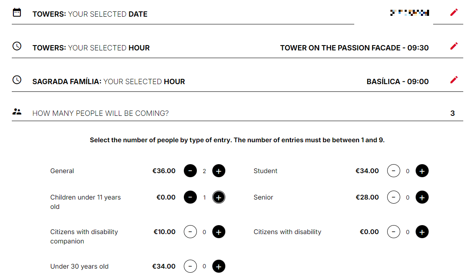Open the Sagrada Família selected hour row

109,82
